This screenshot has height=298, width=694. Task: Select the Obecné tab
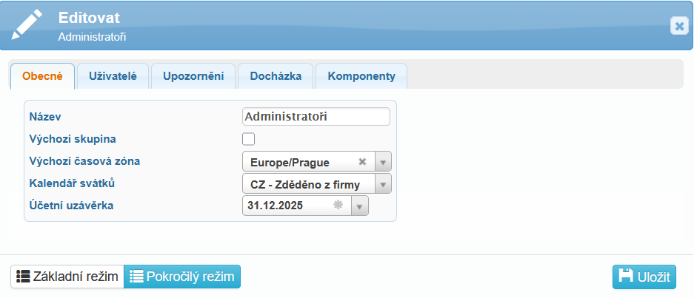42,76
